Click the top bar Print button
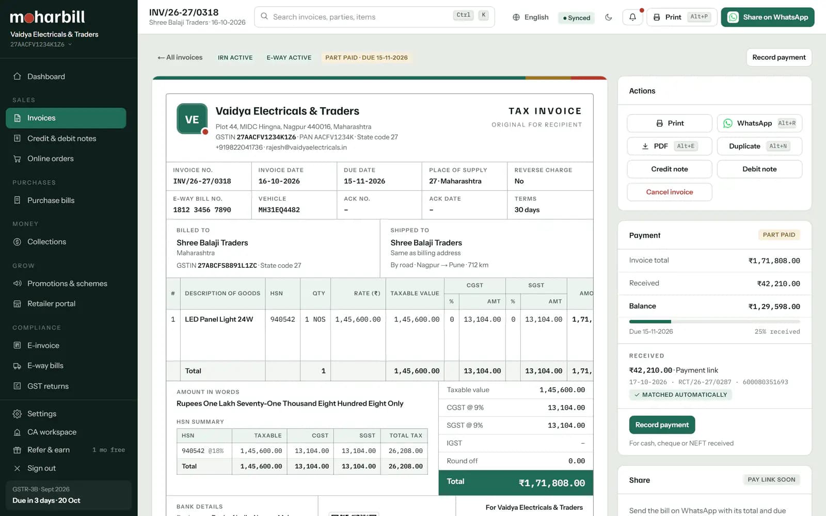Viewport: 826px width, 516px height. (x=682, y=17)
